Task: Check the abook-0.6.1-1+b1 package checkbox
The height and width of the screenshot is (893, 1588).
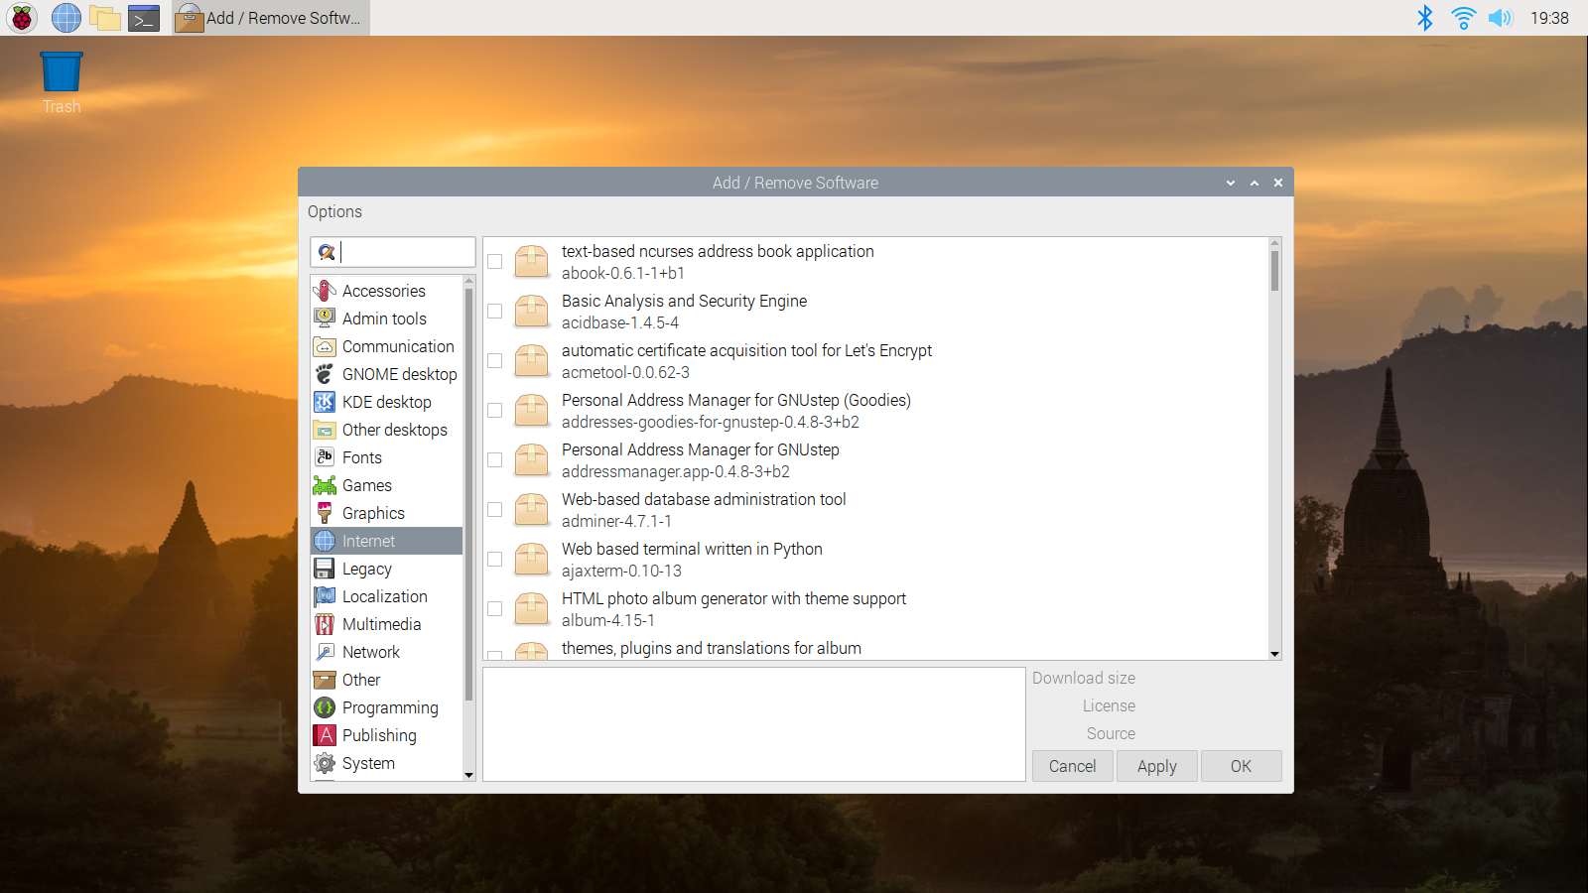Action: point(495,262)
